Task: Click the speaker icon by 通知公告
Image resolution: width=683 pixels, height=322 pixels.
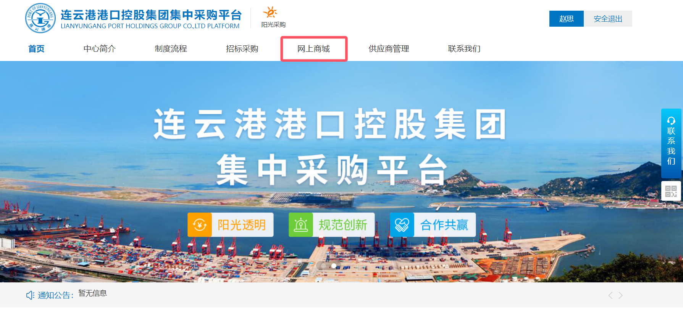Action: click(30, 295)
